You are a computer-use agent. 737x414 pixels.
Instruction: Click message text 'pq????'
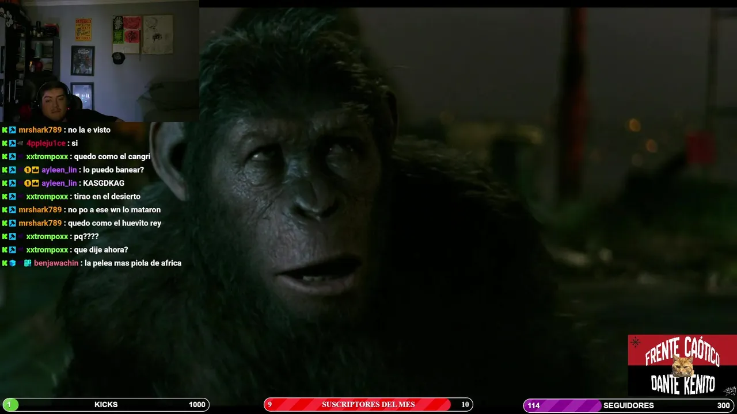[x=86, y=237]
